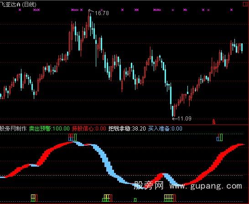Image resolution: width=249 pixels, height=204 pixels.
Task: Click the 卖出预警:100.00 indicator value
Action: coord(49,128)
